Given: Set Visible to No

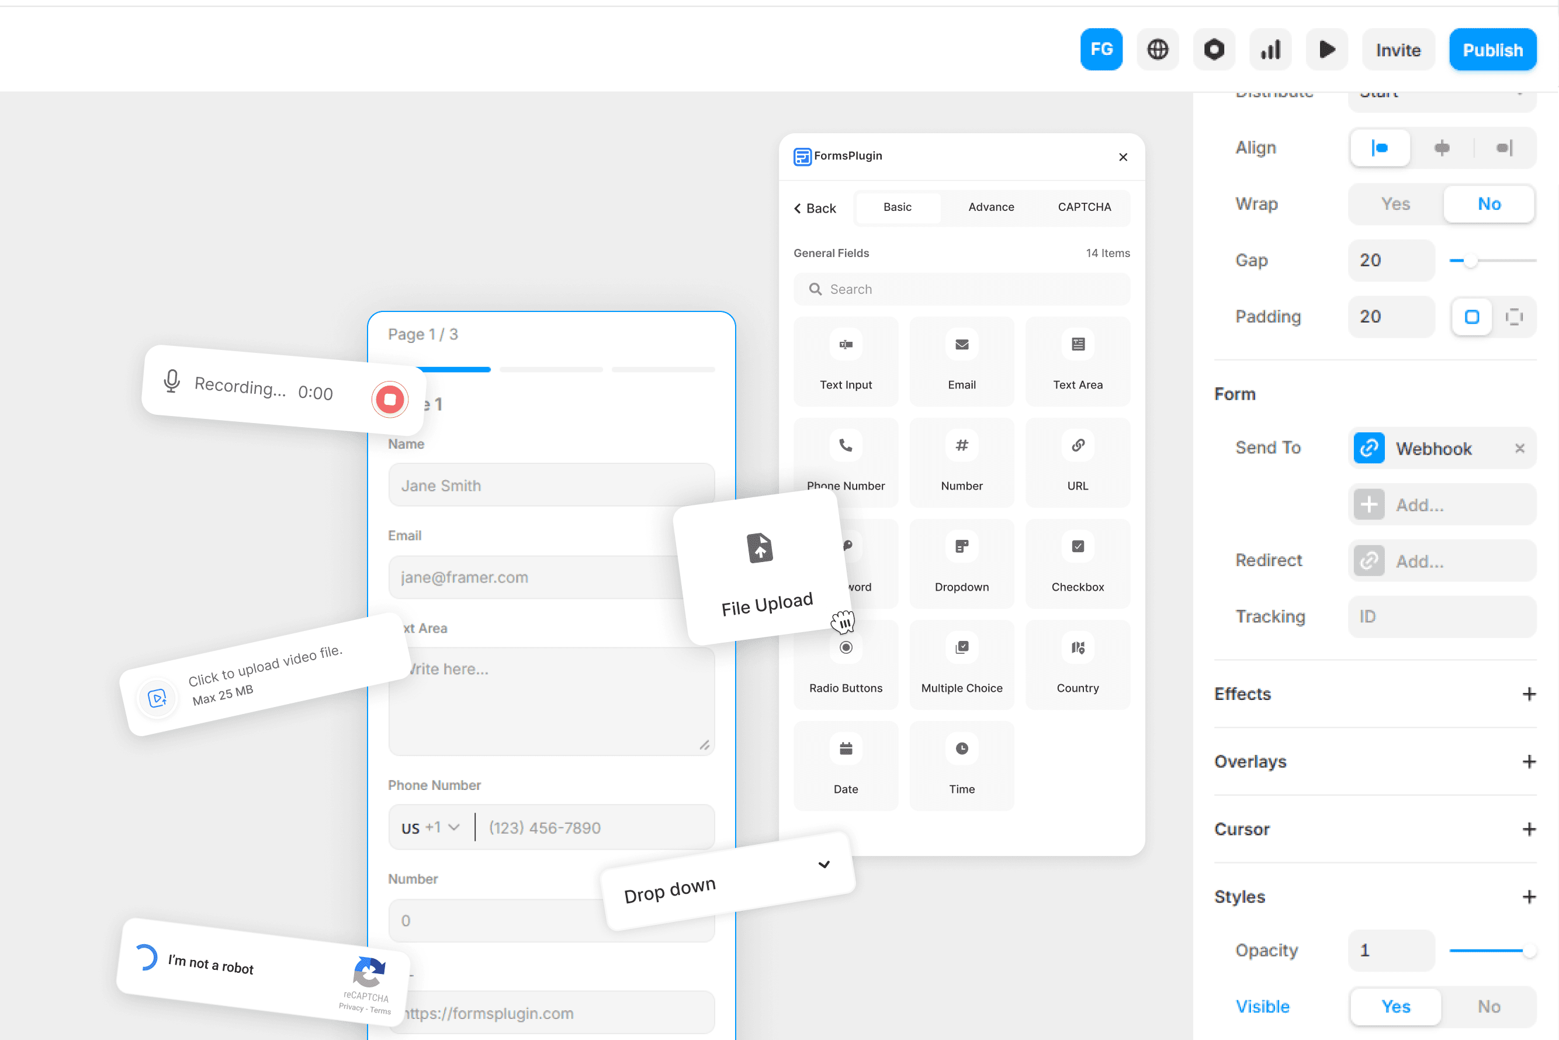Looking at the screenshot, I should pos(1488,1006).
